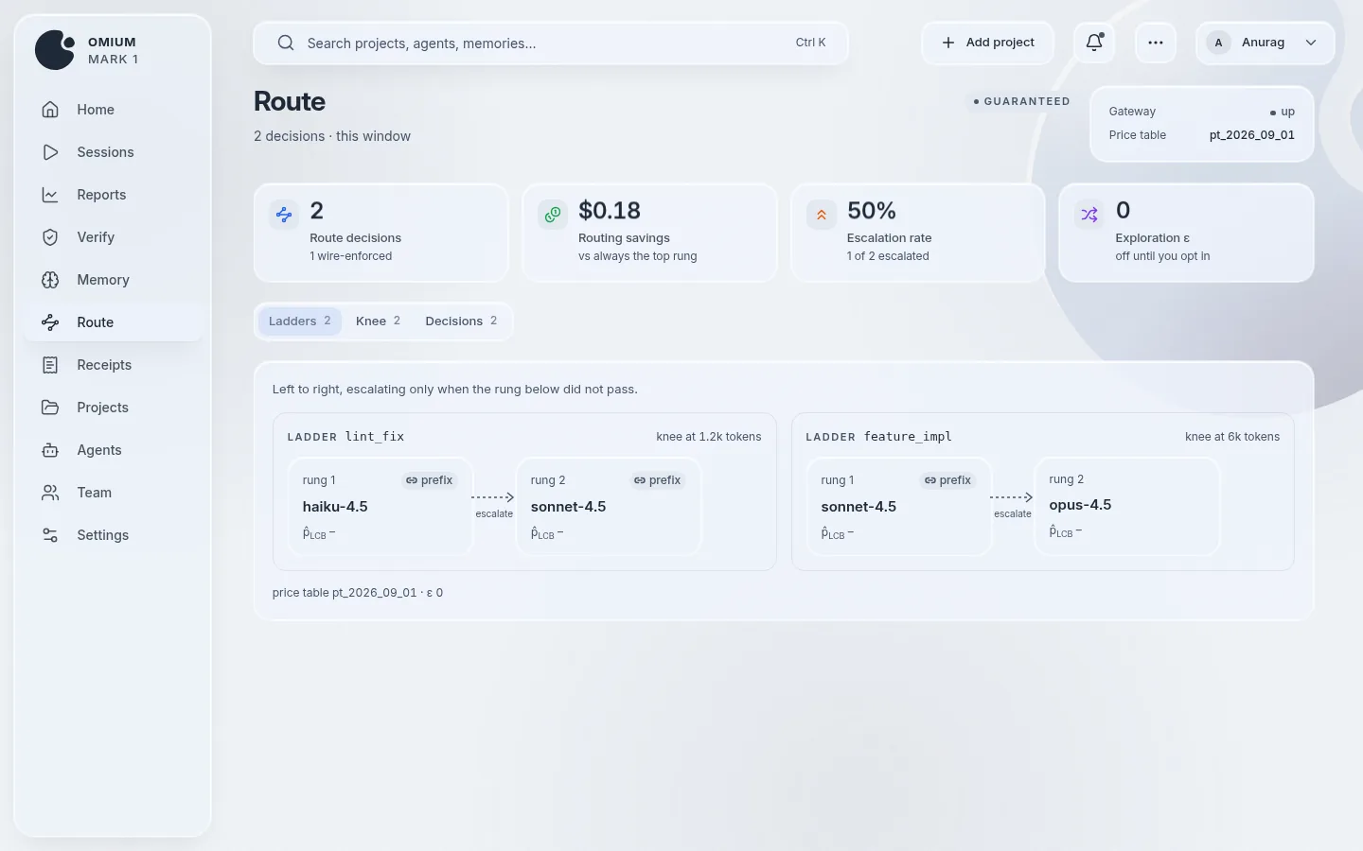Open the three-dots more menu
The height and width of the screenshot is (851, 1363).
pos(1155,43)
